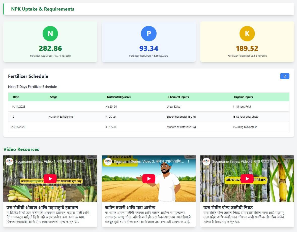This screenshot has width=297, height=232.
Task: Click the Nutrients(kg/acre) column header
Action: tap(119, 97)
